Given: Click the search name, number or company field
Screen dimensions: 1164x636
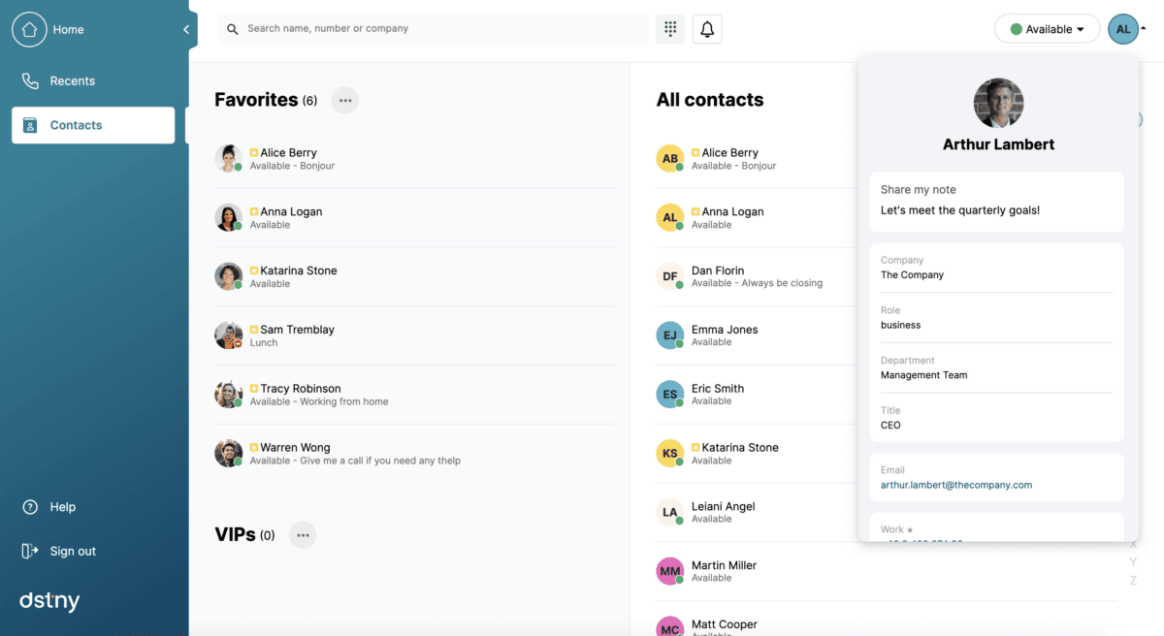Looking at the screenshot, I should 446,29.
